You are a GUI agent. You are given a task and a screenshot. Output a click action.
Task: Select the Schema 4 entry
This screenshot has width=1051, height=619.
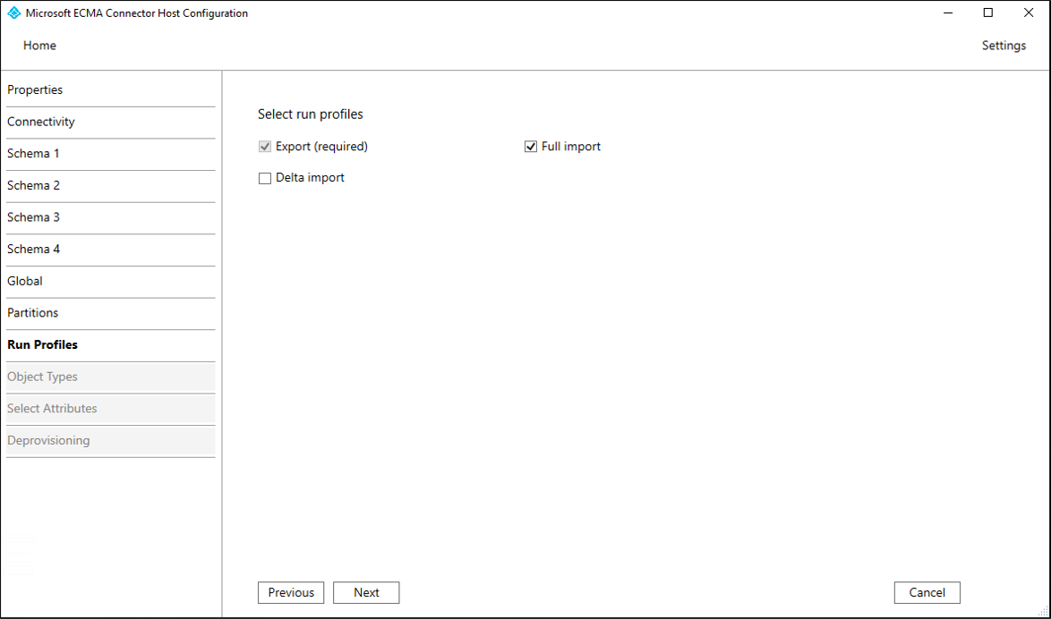33,249
